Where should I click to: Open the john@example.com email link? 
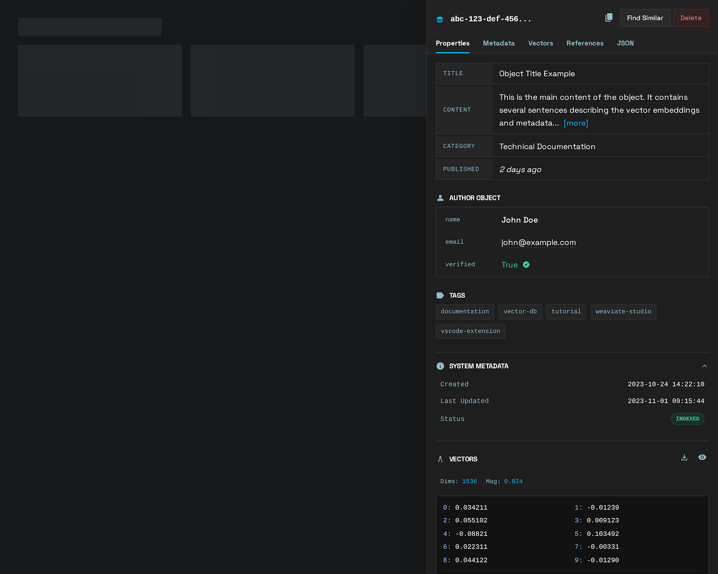(x=538, y=243)
